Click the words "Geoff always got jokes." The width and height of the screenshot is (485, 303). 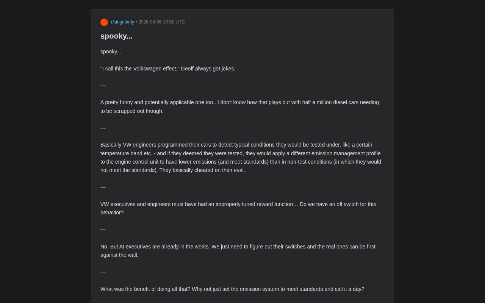point(208,69)
